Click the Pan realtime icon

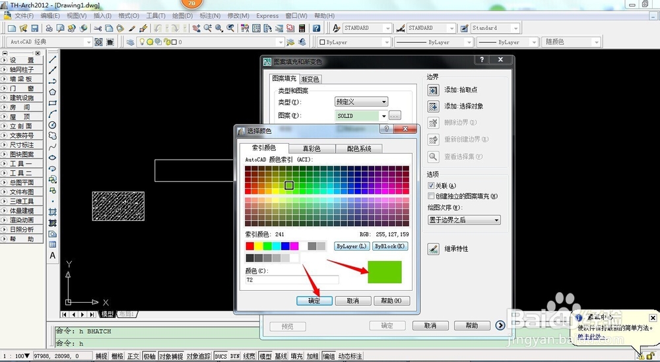[x=196, y=28]
